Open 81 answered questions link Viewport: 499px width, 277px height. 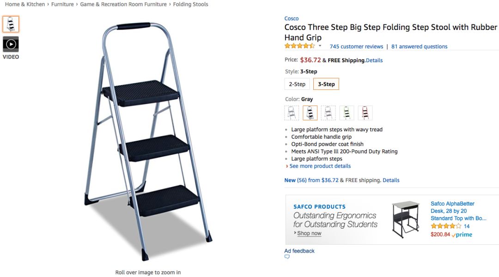pyautogui.click(x=419, y=47)
